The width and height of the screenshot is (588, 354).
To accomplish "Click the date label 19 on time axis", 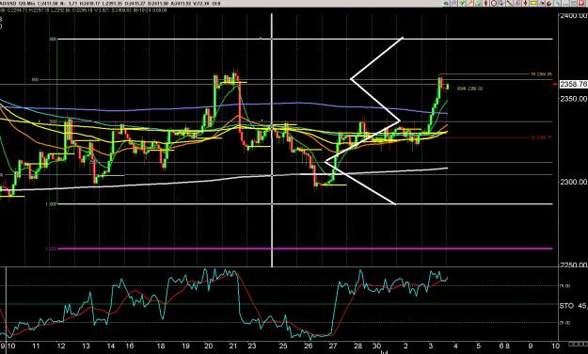I will pyautogui.click(x=185, y=346).
